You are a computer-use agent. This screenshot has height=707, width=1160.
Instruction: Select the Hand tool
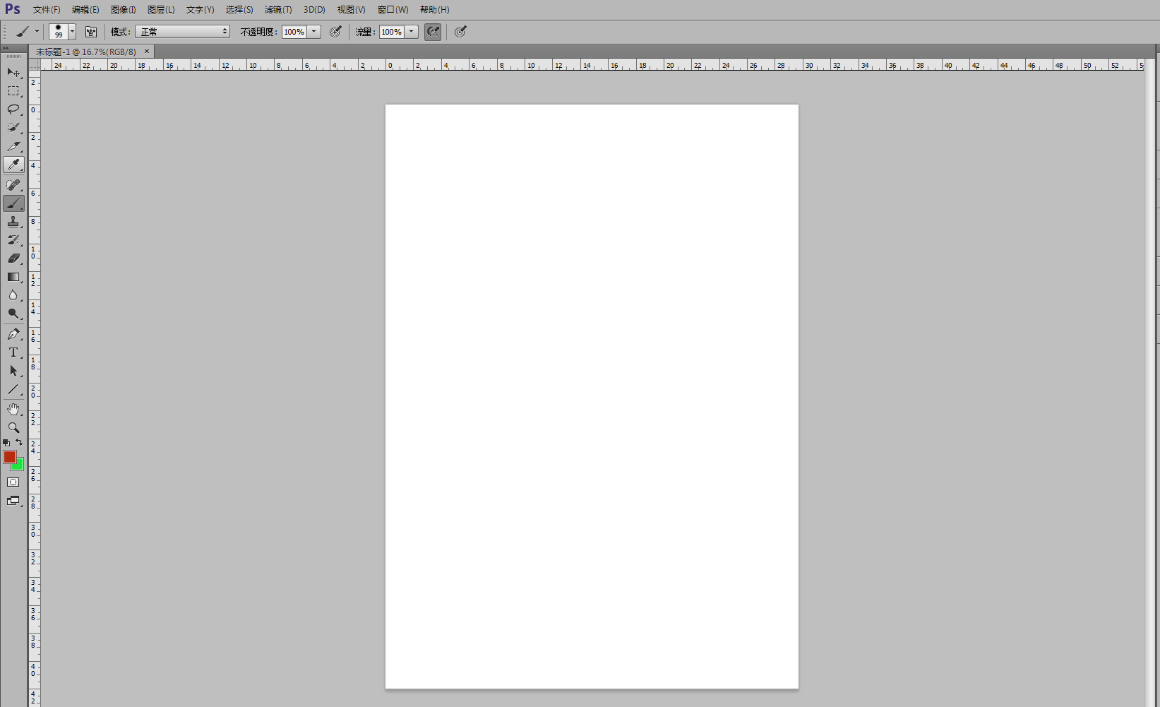pos(13,410)
